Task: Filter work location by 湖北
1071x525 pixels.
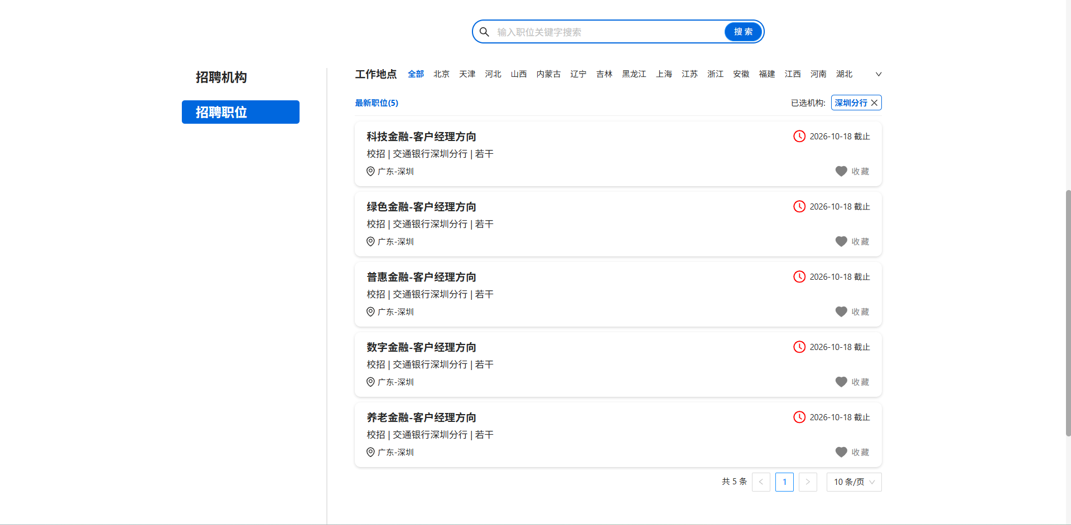Action: pyautogui.click(x=844, y=74)
